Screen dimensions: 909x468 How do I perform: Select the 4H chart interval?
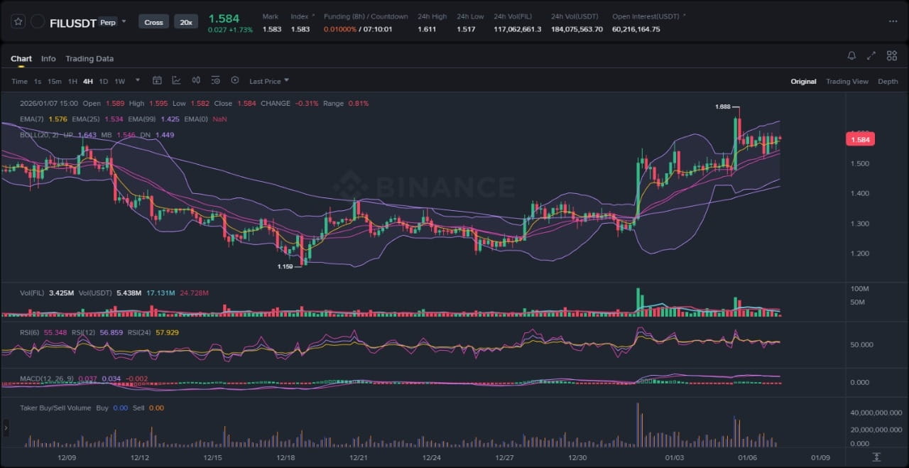[88, 82]
